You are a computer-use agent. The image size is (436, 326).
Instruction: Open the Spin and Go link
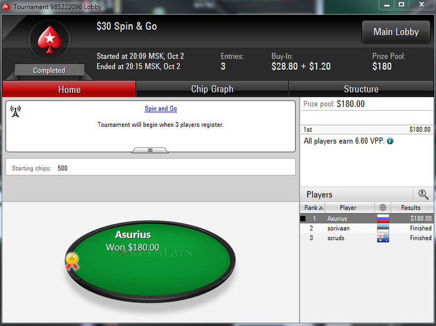pos(161,109)
